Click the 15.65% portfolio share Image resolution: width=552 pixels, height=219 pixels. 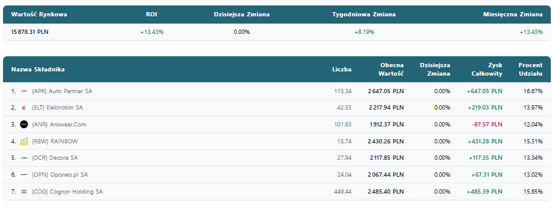[x=533, y=192]
